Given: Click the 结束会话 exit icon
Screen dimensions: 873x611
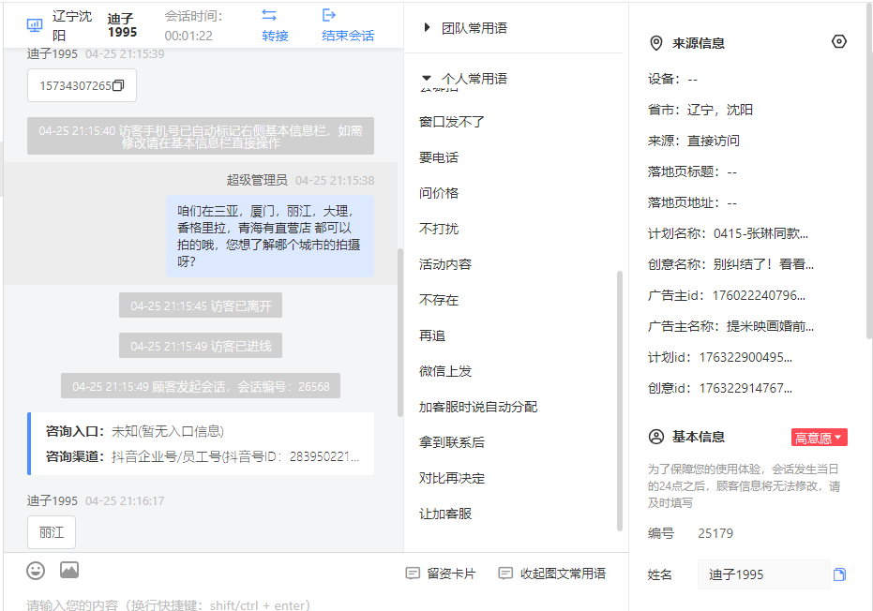Looking at the screenshot, I should point(329,15).
